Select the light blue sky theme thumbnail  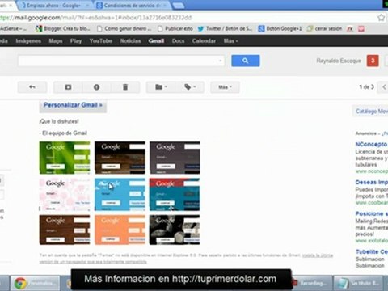point(120,194)
